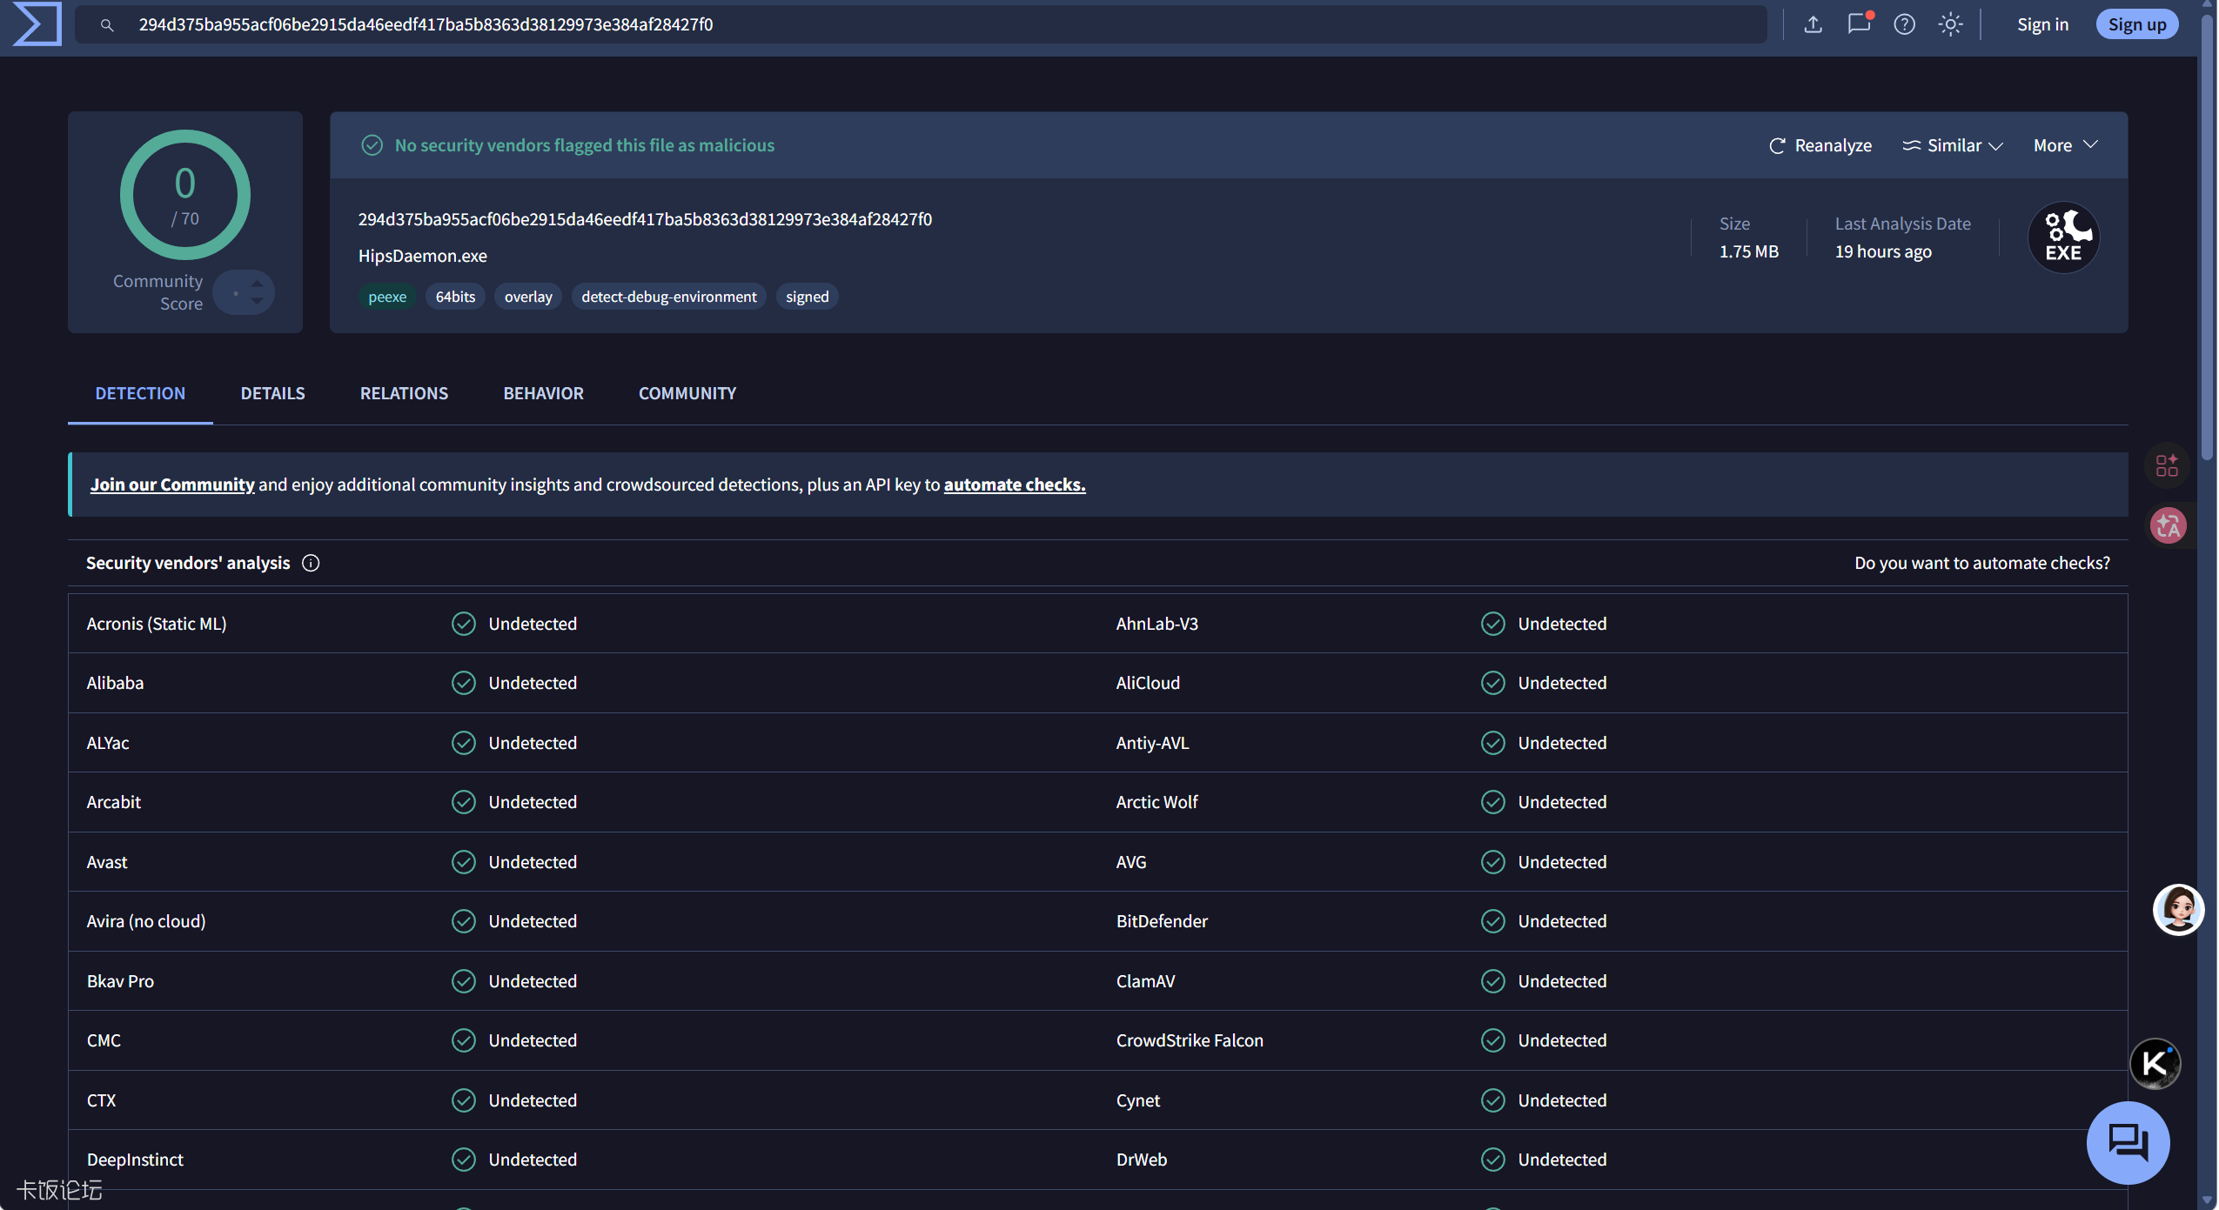This screenshot has width=2219, height=1210.
Task: Click the Reanalyze button
Action: (x=1820, y=145)
